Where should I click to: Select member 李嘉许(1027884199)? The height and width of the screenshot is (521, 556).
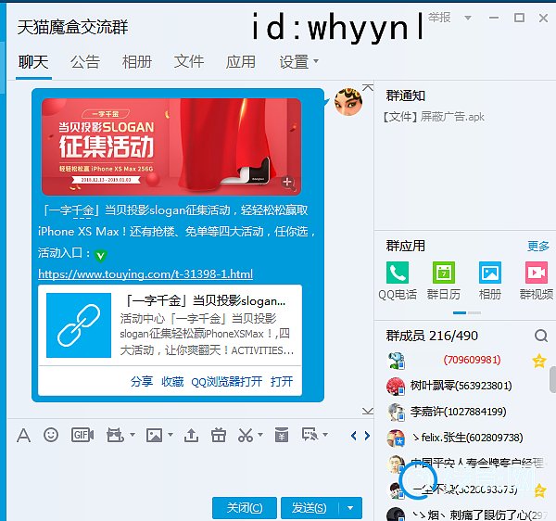(458, 412)
